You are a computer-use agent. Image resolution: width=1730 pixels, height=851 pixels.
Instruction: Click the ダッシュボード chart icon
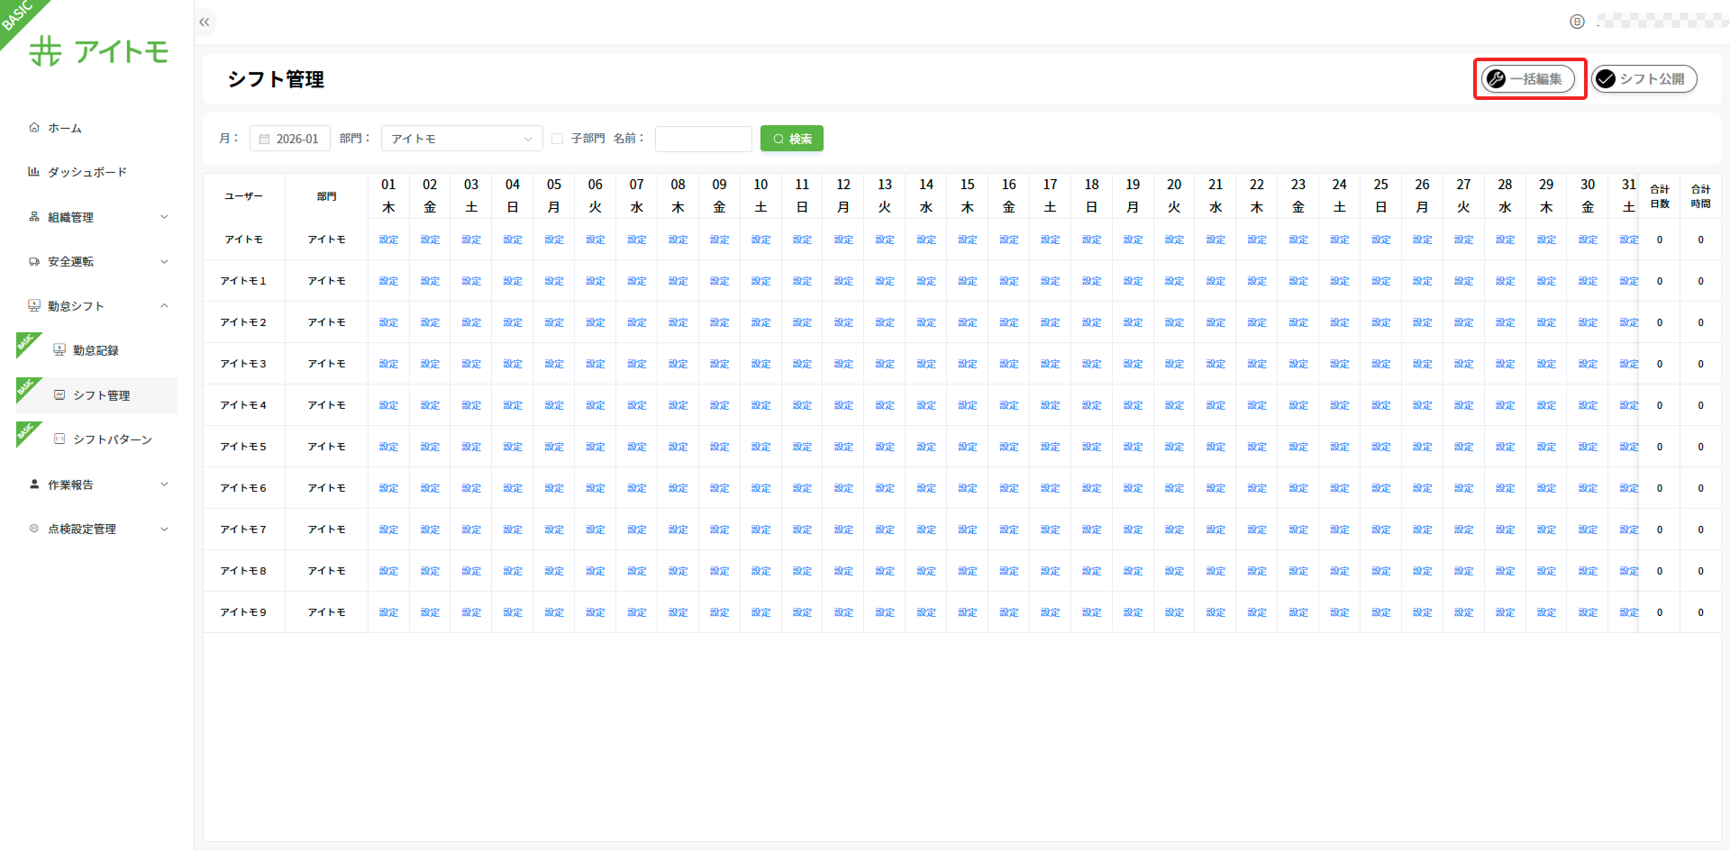click(34, 172)
